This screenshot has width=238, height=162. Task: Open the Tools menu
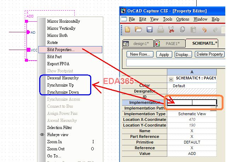tap(168, 19)
